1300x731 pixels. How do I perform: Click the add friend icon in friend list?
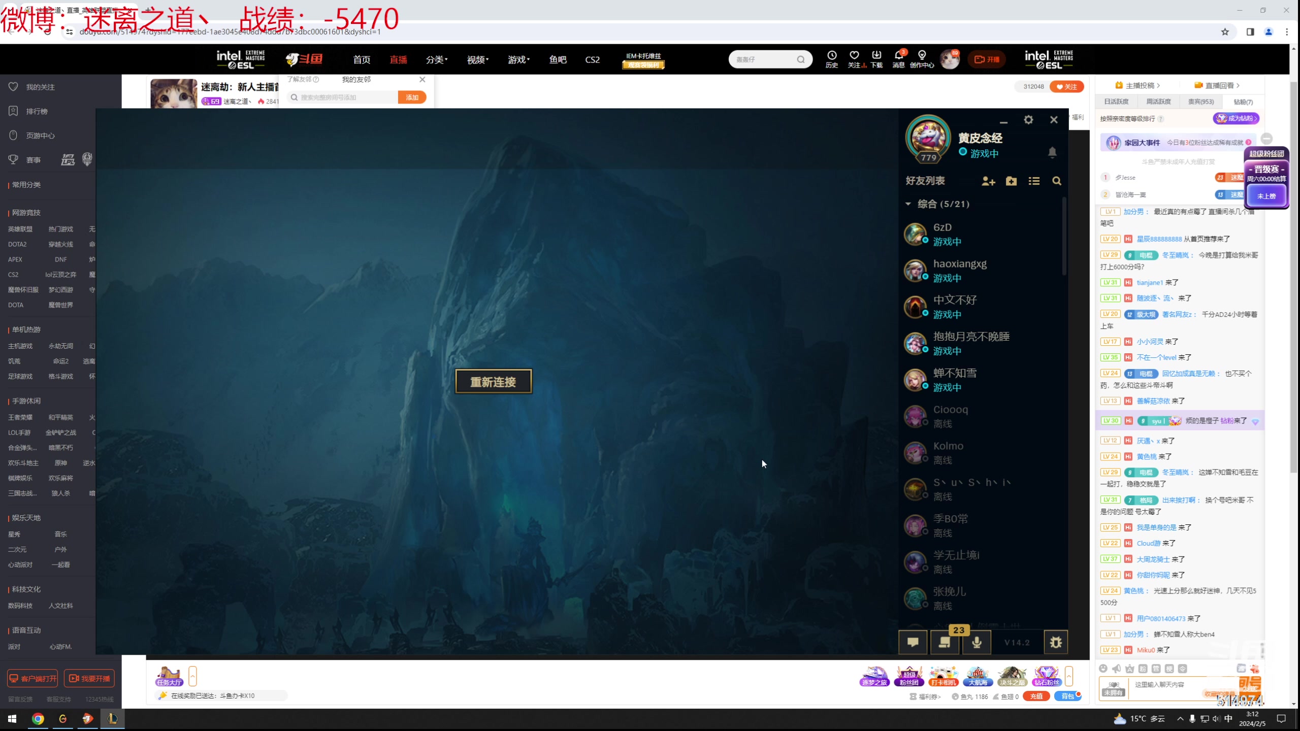click(x=988, y=181)
